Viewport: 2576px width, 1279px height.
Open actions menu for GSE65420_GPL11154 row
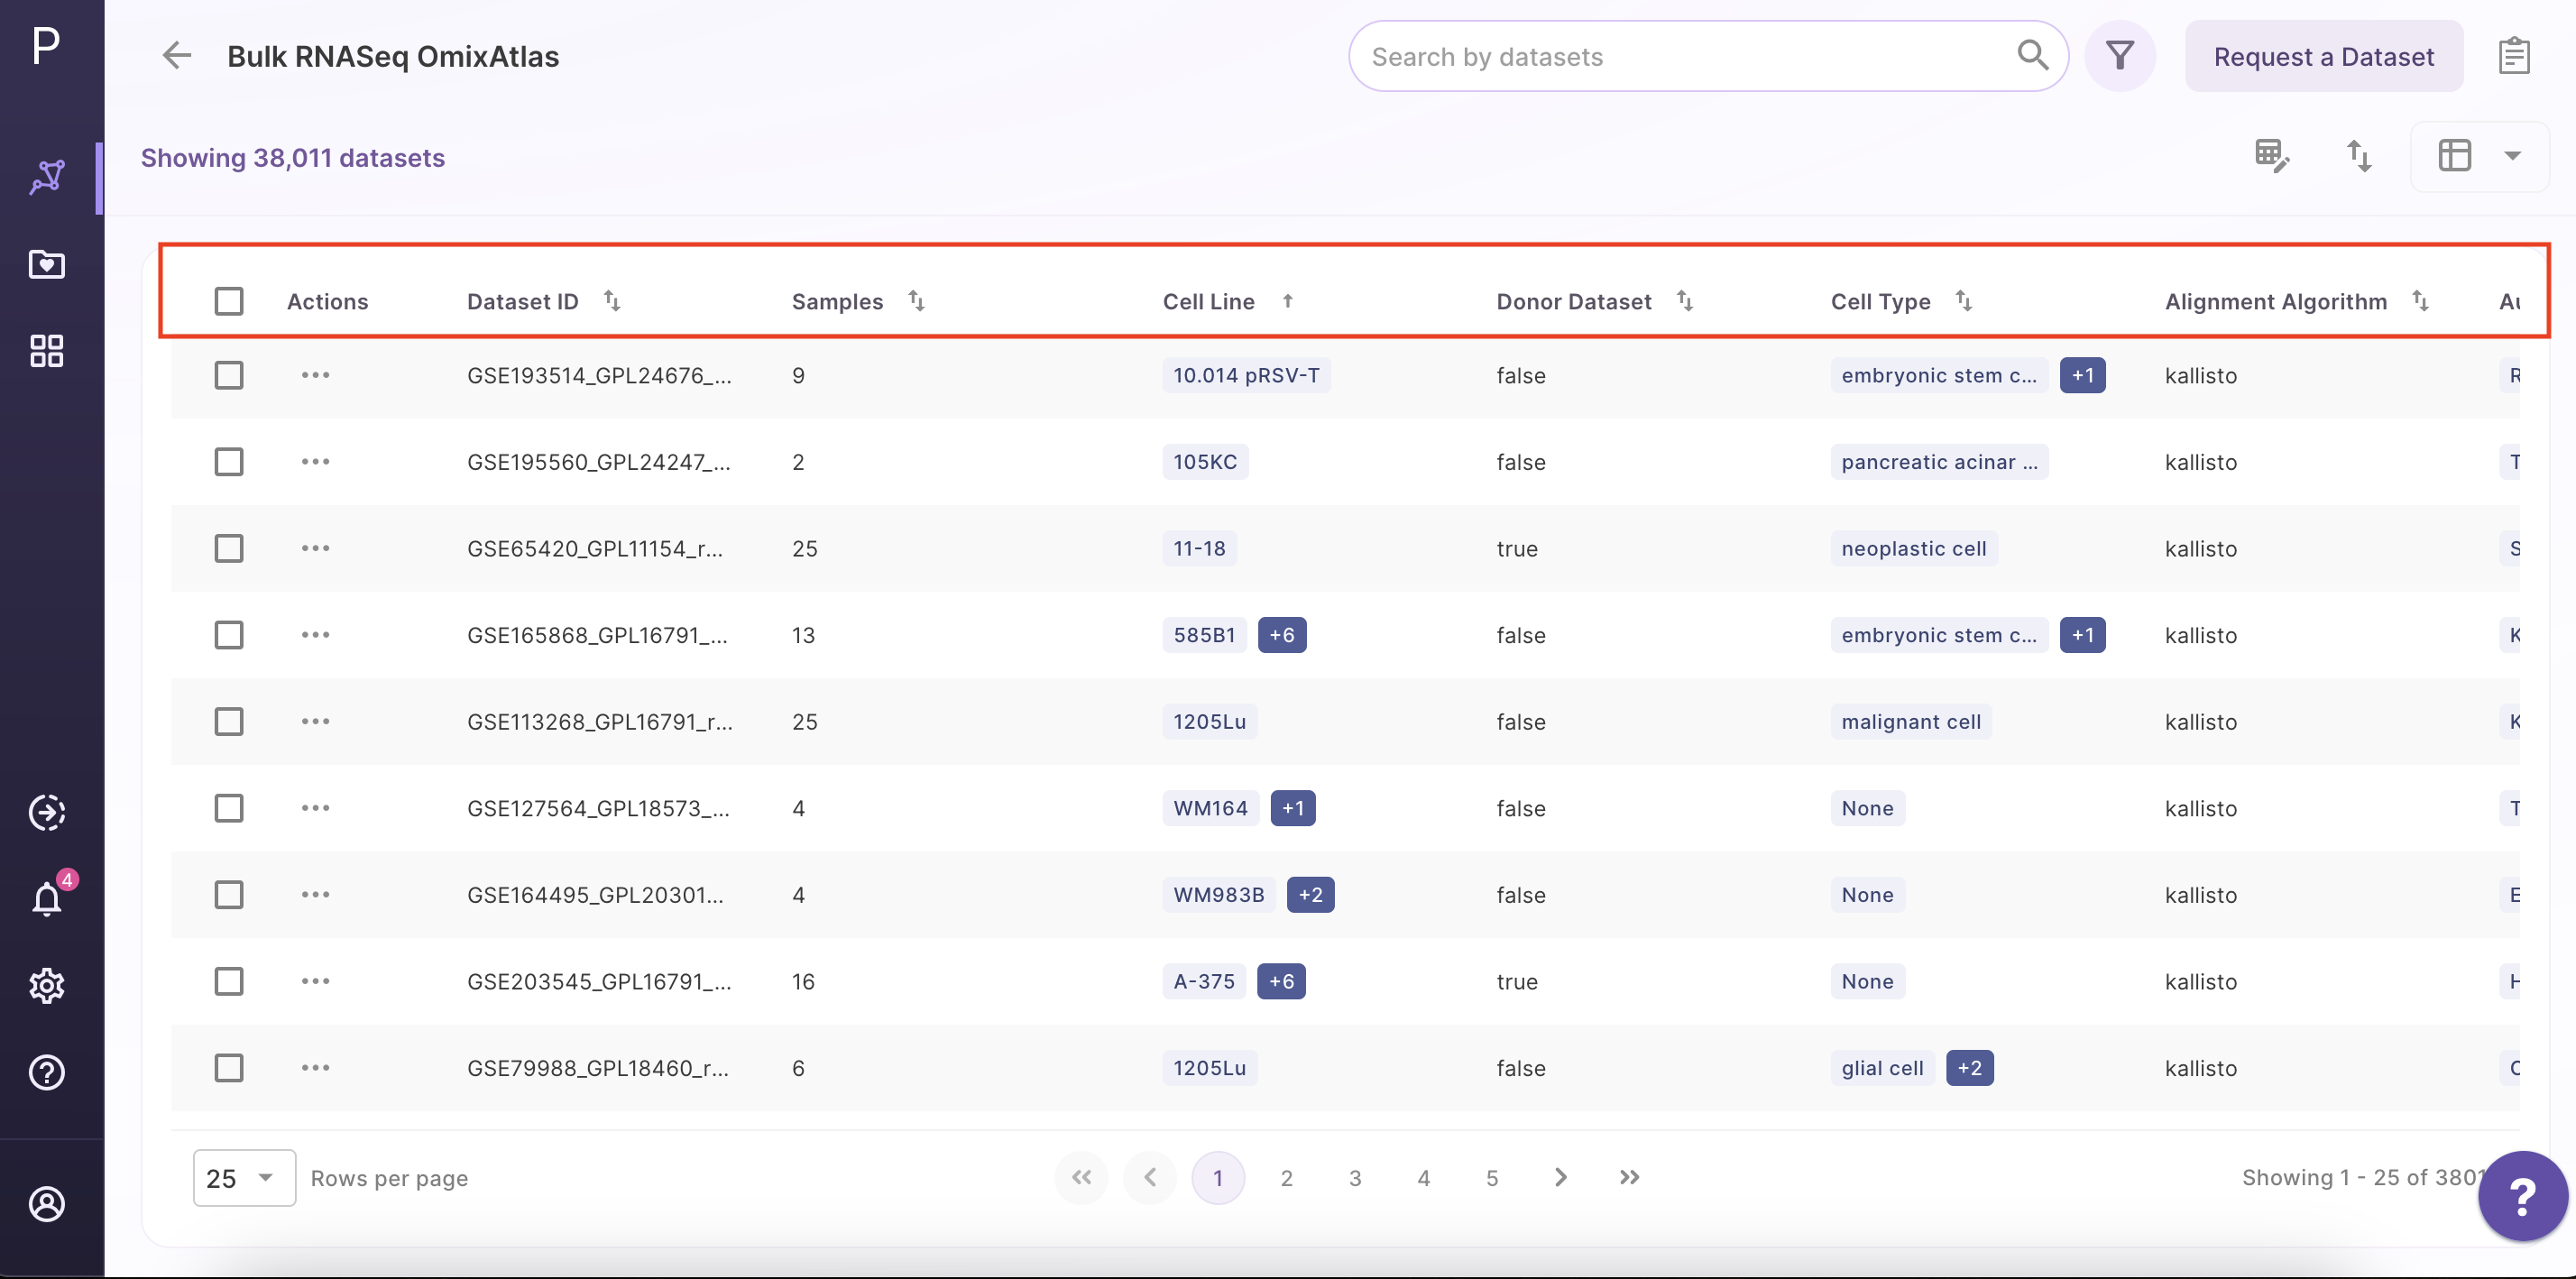314,548
